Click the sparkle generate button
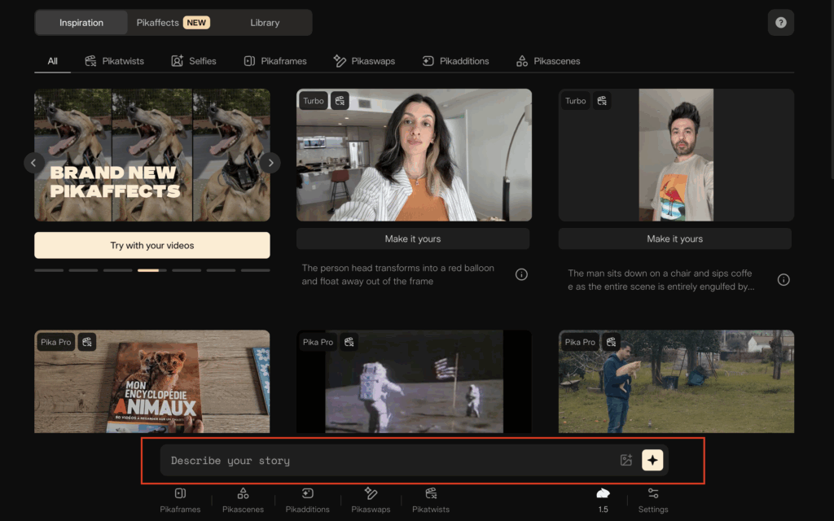This screenshot has height=521, width=834. pos(652,460)
